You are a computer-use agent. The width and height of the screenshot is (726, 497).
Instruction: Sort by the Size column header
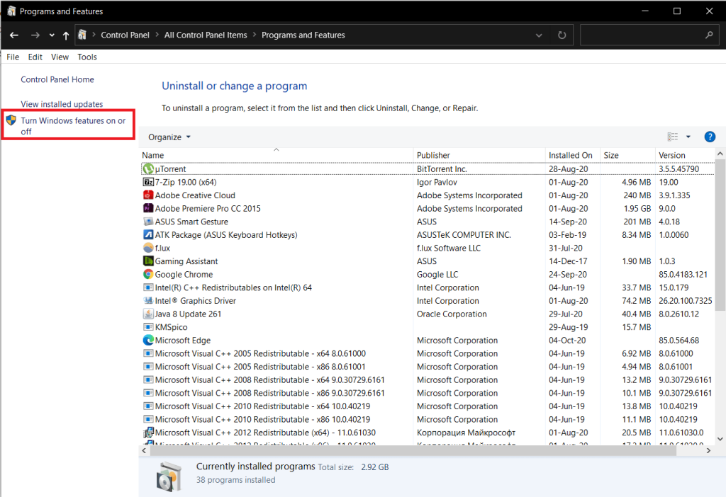tap(628, 155)
